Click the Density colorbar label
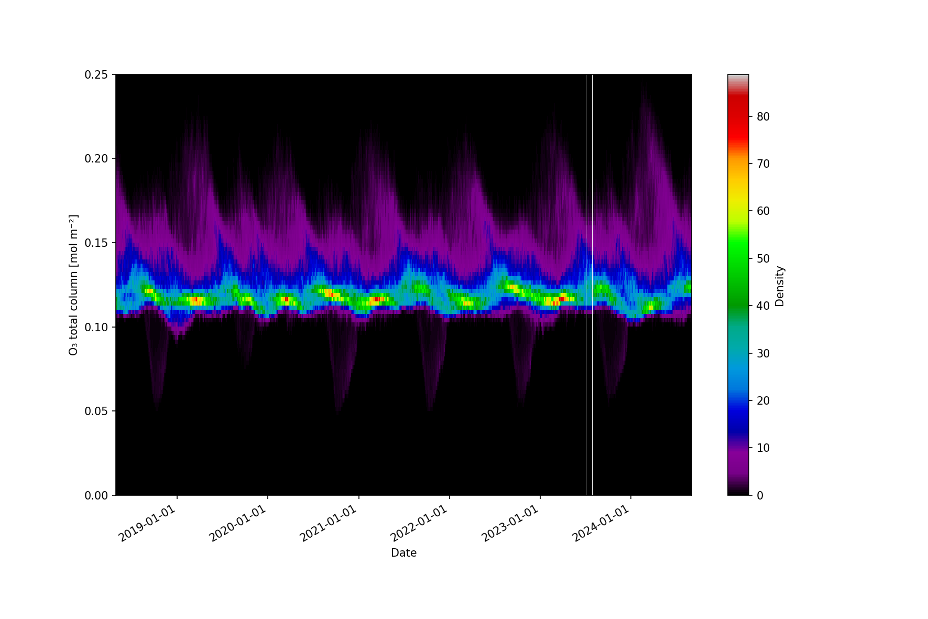The width and height of the screenshot is (928, 619). point(780,286)
